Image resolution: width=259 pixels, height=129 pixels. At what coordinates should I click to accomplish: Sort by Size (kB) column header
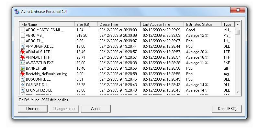(x=86, y=25)
